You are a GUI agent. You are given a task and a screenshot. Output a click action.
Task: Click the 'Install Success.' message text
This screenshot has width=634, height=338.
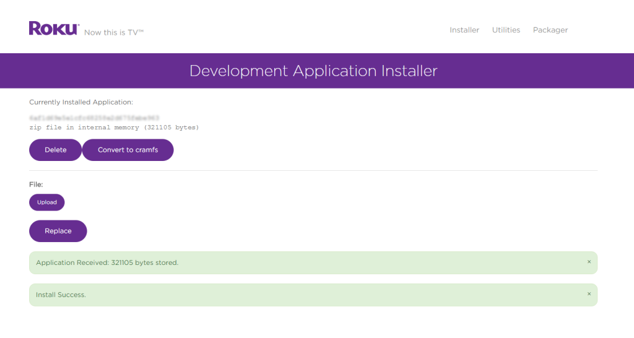61,295
